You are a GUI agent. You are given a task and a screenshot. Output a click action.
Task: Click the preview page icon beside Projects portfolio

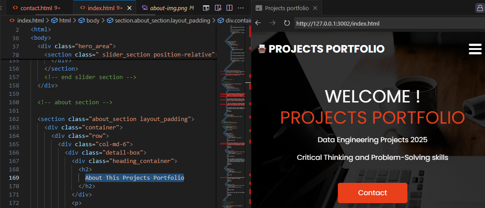coord(259,8)
